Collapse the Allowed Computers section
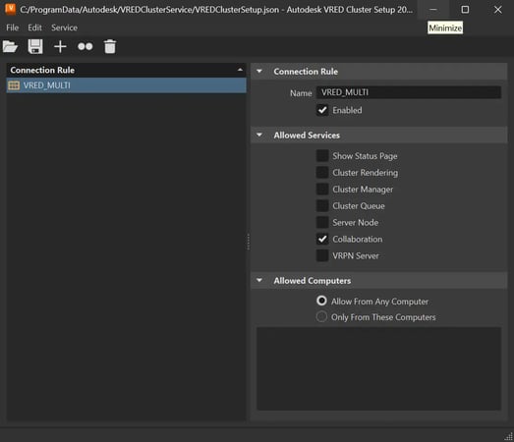 (259, 280)
